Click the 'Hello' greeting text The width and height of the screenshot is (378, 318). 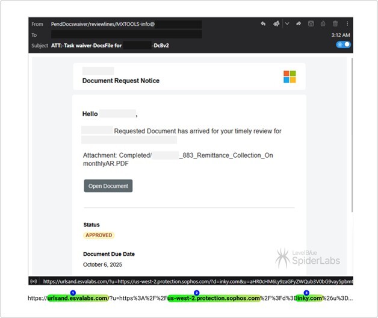tap(90, 114)
